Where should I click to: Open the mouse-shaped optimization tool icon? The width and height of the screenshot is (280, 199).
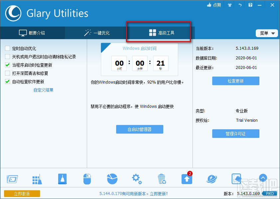(87, 179)
